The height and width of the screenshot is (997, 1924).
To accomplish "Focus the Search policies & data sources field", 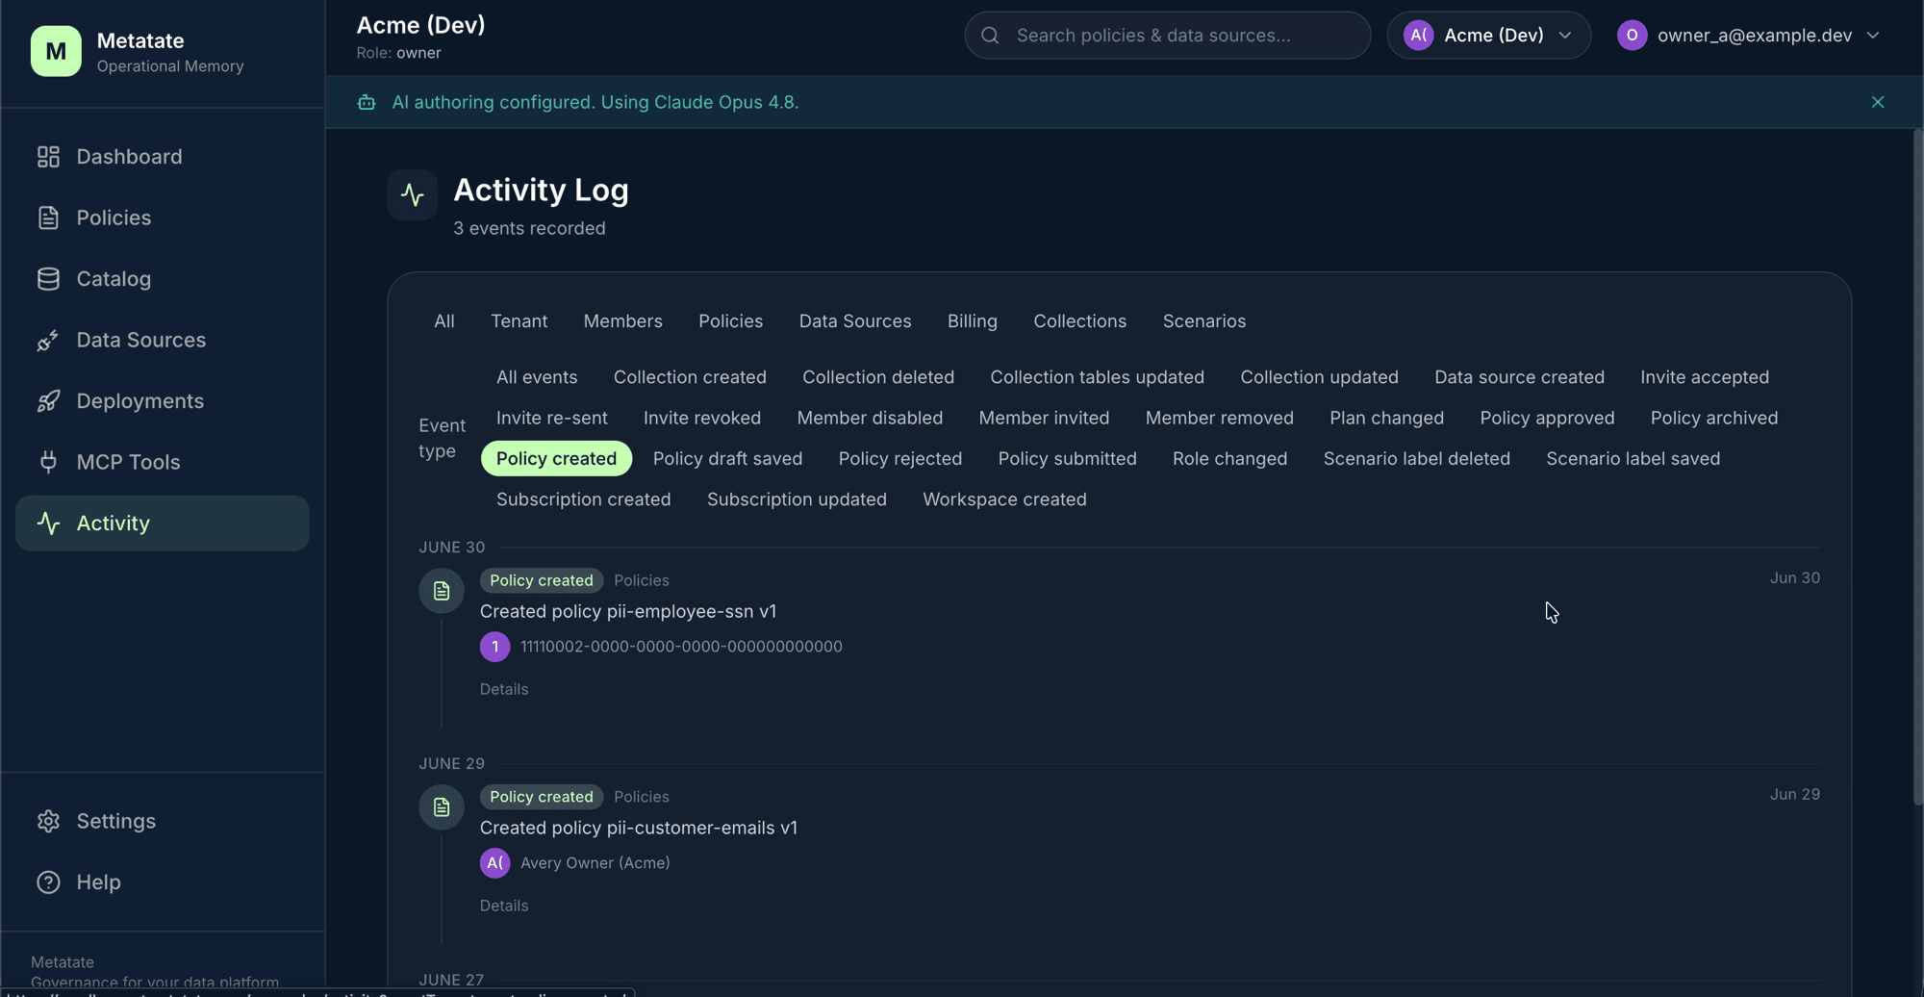I will point(1168,36).
